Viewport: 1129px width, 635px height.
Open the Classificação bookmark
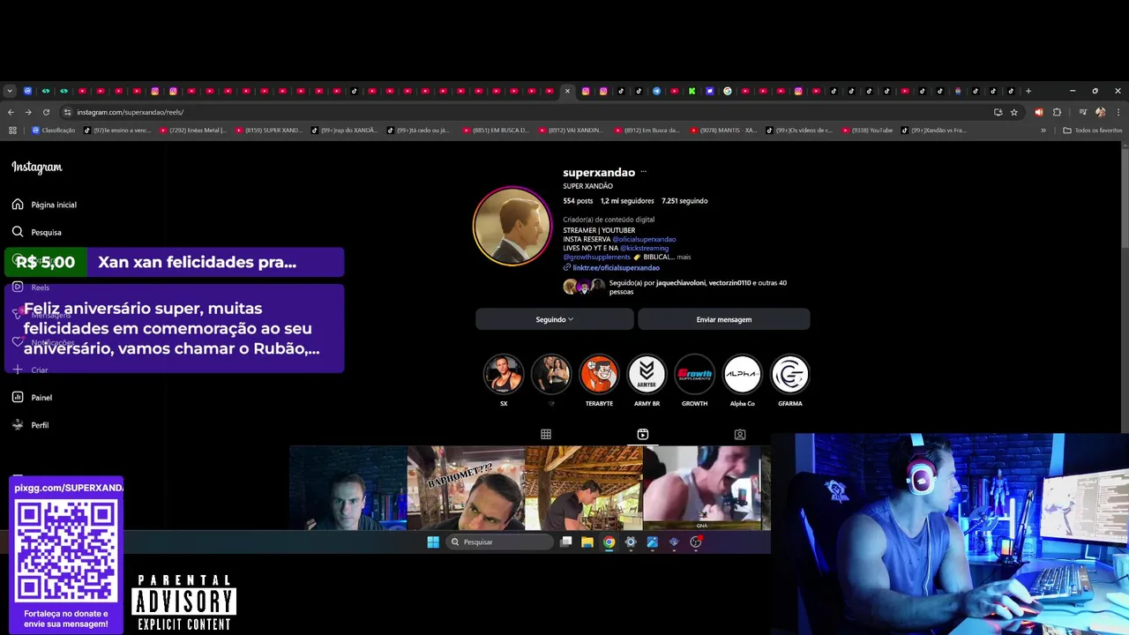point(54,131)
